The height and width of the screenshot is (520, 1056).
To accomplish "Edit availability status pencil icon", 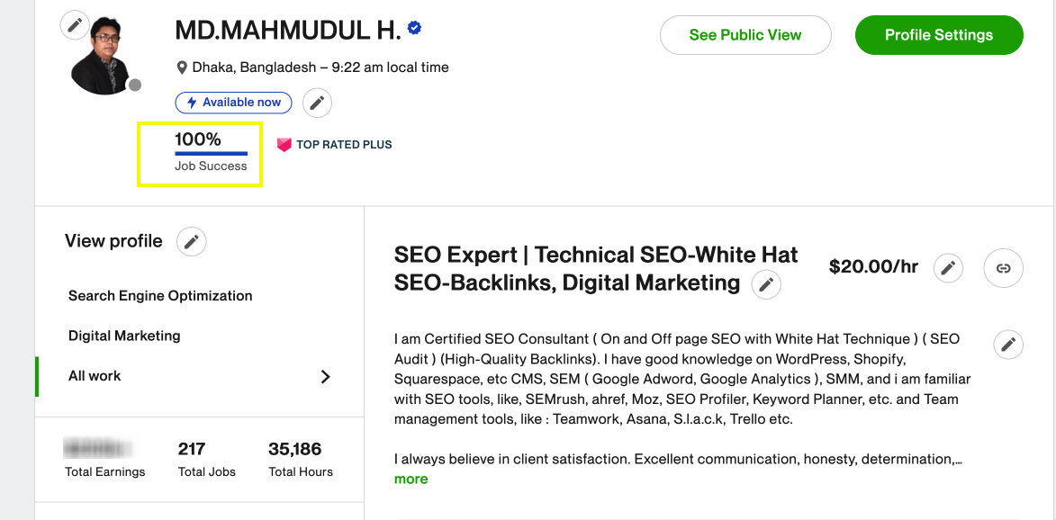I will point(317,103).
